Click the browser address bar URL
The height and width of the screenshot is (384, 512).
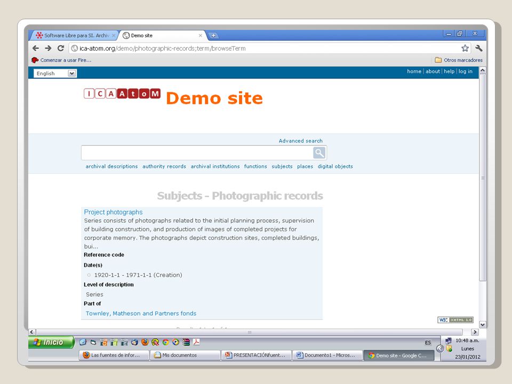point(163,49)
